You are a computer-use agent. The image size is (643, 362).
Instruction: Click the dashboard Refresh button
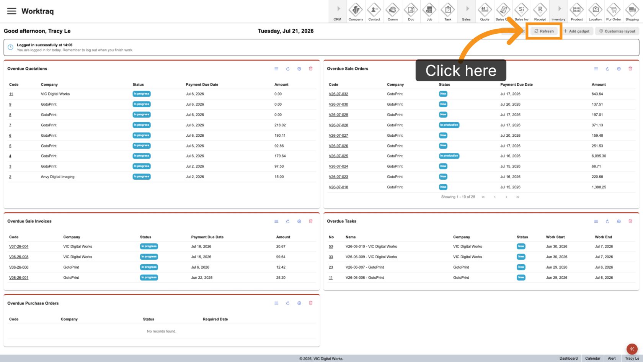pyautogui.click(x=544, y=31)
